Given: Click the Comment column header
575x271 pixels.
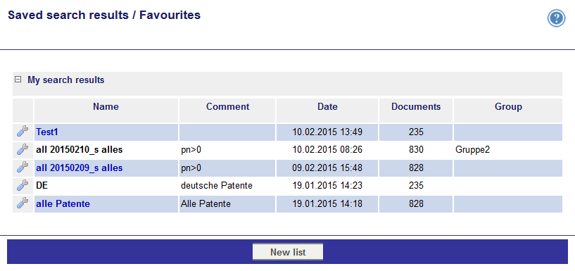Looking at the screenshot, I should point(227,107).
